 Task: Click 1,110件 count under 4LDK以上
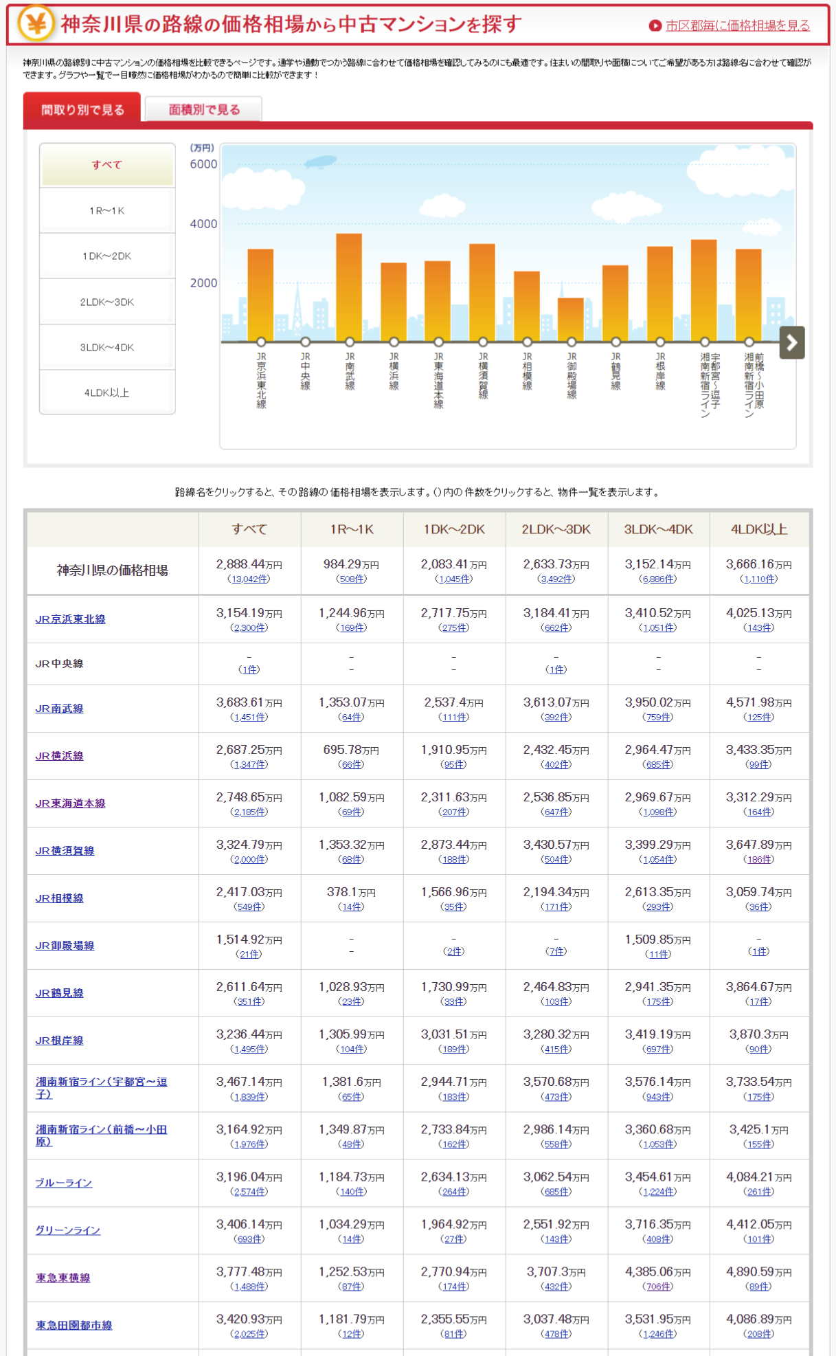click(759, 579)
